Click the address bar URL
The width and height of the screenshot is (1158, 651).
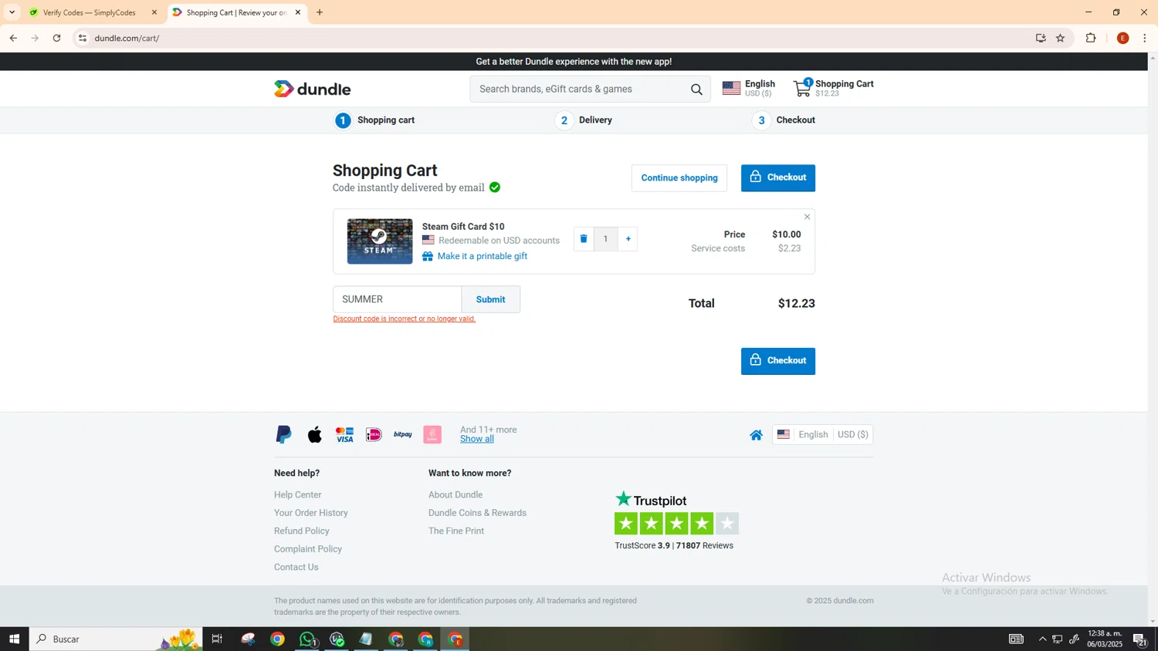tap(127, 38)
